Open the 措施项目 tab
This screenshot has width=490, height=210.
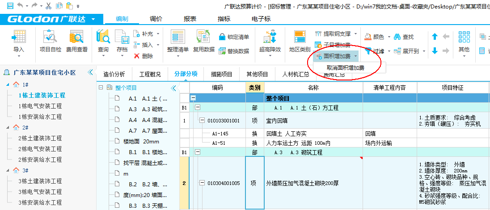tap(221, 74)
